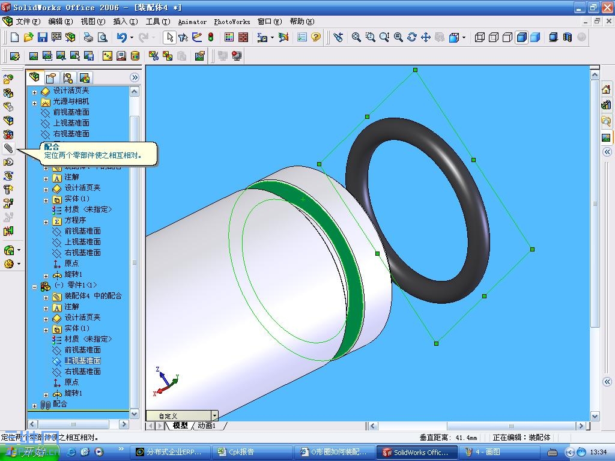Click the PhotoWorks Render to File icon
The image size is (615, 461).
tap(89, 56)
